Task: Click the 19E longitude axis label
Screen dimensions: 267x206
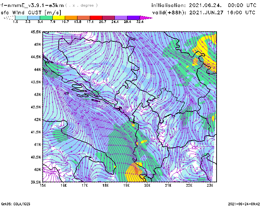Action: [x=126, y=185]
